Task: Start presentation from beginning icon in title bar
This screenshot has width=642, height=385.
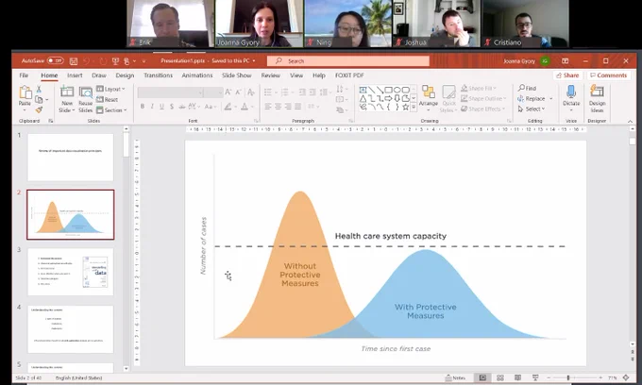Action: point(115,61)
